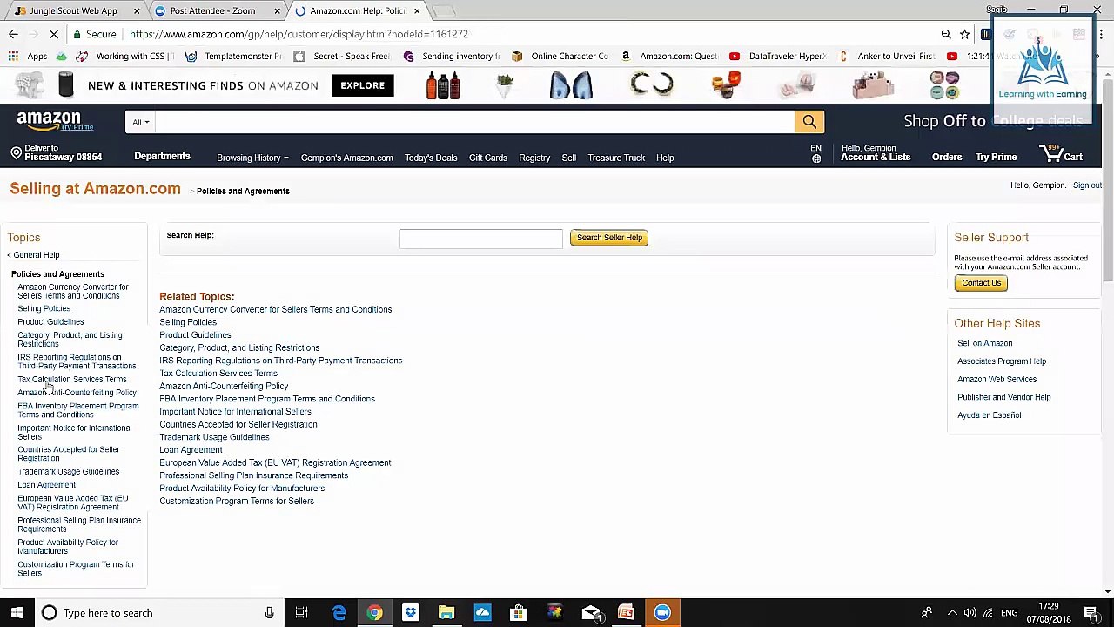The height and width of the screenshot is (627, 1114).
Task: Open Selling Policies related topic link
Action: pos(188,322)
